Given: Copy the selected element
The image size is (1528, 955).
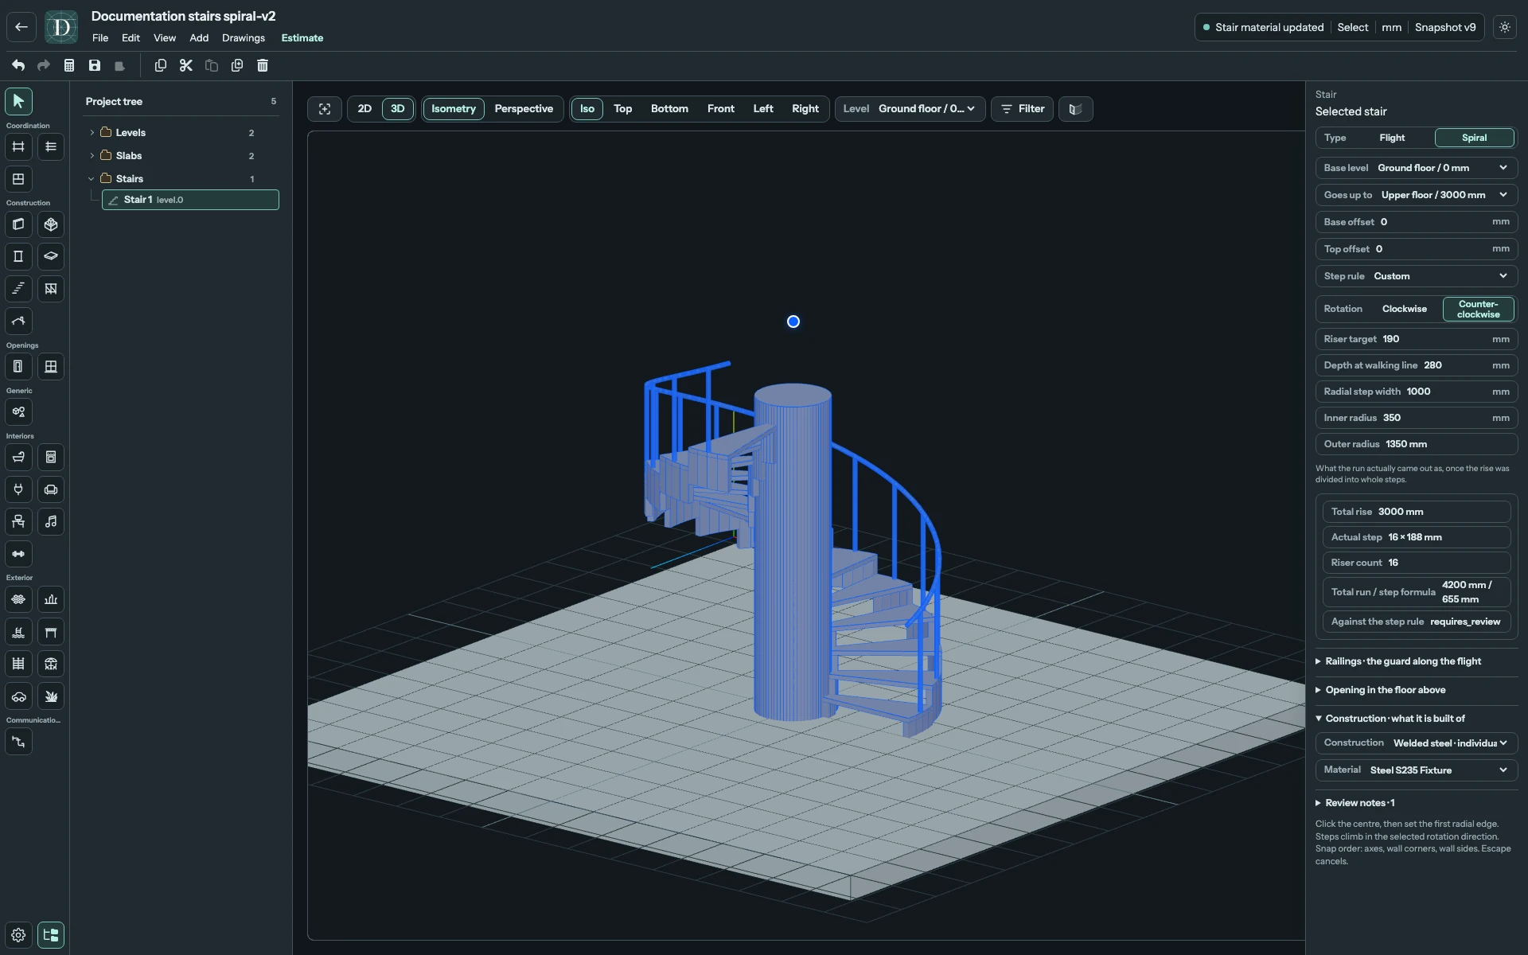Looking at the screenshot, I should coord(161,66).
